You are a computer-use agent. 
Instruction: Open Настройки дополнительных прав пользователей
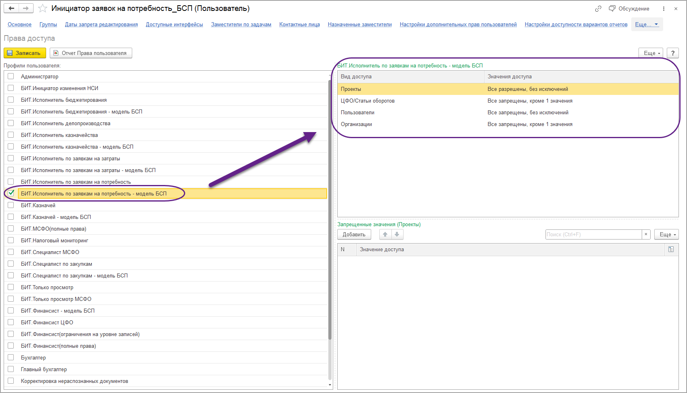pyautogui.click(x=458, y=24)
